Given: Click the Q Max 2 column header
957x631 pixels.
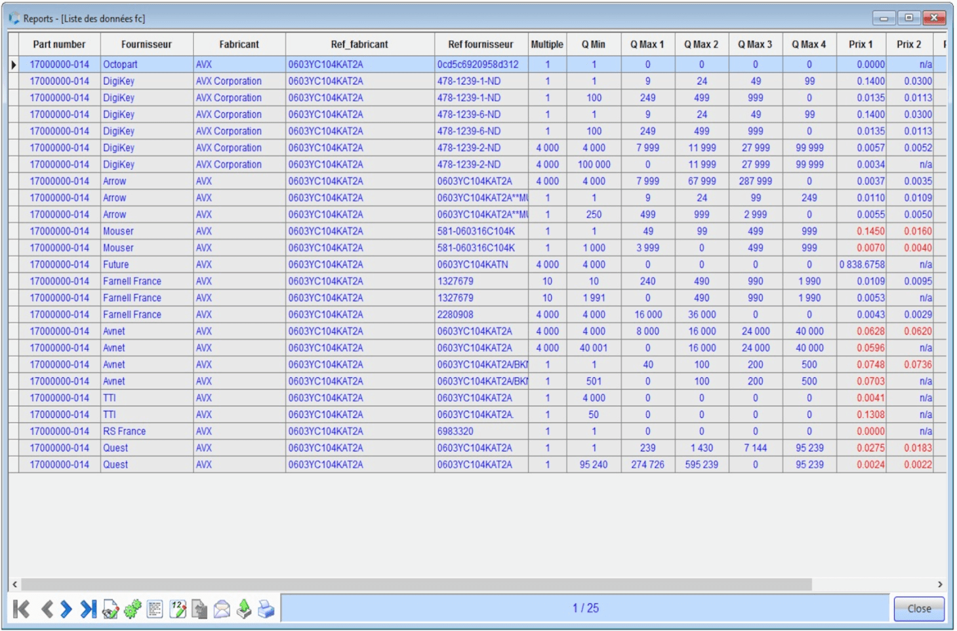Looking at the screenshot, I should 701,45.
